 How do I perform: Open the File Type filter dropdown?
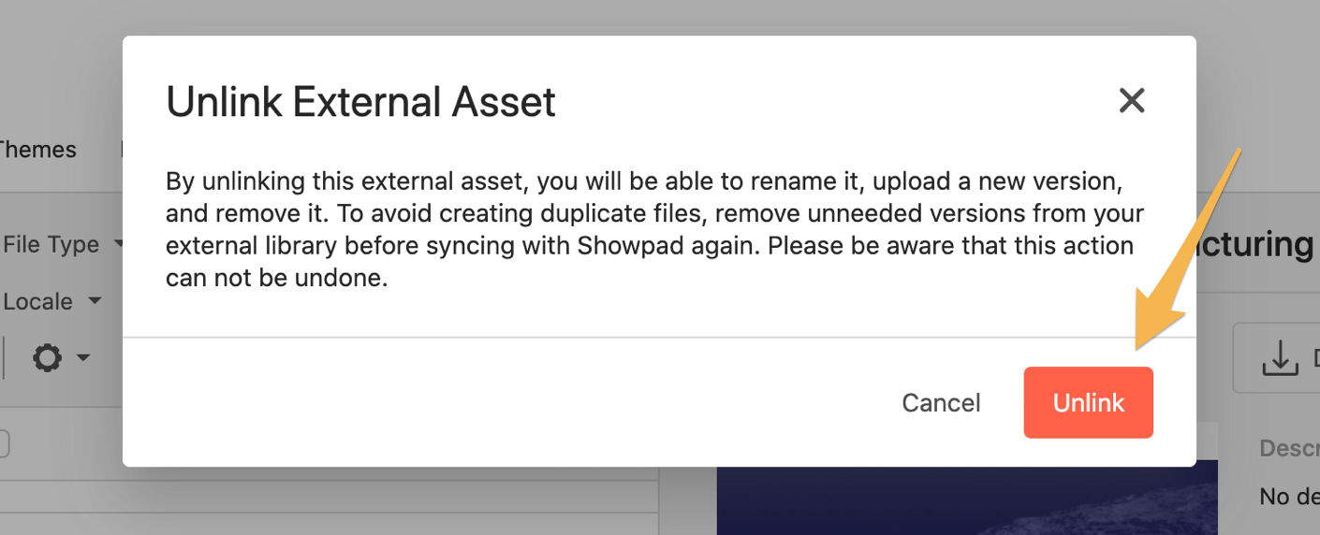[x=62, y=244]
